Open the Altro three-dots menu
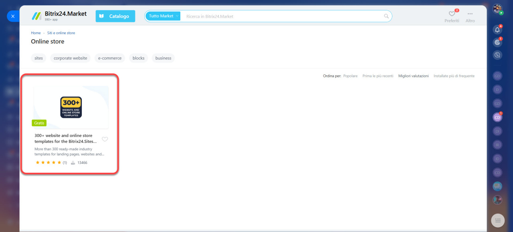513x232 pixels. [x=470, y=16]
